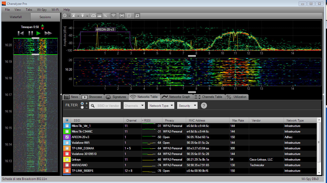Open the Security filter dropdown
Screen dimensions: 327x183
tap(188, 106)
